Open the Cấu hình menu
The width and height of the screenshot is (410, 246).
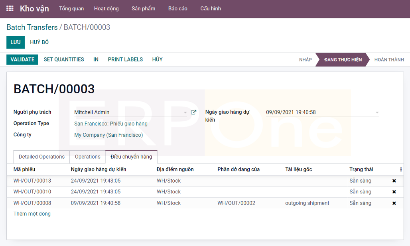[x=211, y=9]
